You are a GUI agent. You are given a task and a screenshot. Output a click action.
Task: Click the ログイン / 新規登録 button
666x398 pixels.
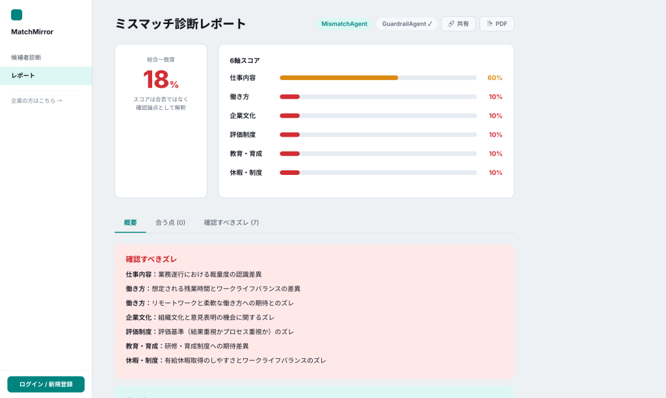click(46, 384)
